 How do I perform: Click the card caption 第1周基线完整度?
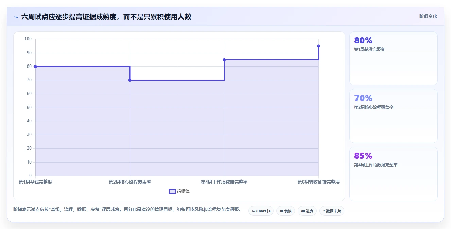point(369,50)
